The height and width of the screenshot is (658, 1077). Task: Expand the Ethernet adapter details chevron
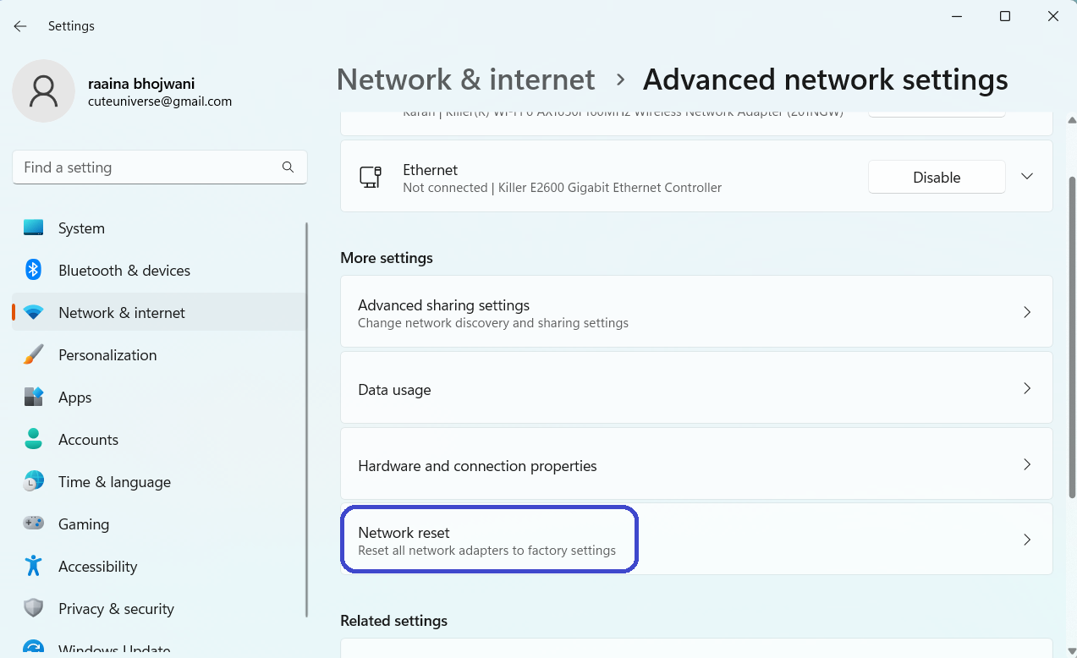(x=1027, y=177)
